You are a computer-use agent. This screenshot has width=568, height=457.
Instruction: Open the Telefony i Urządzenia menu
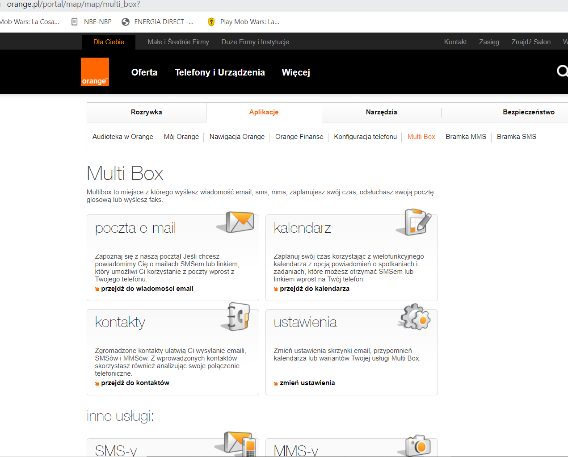tap(220, 72)
